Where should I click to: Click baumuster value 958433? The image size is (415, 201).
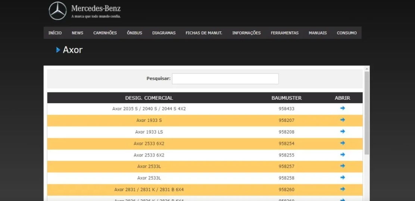tap(286, 109)
